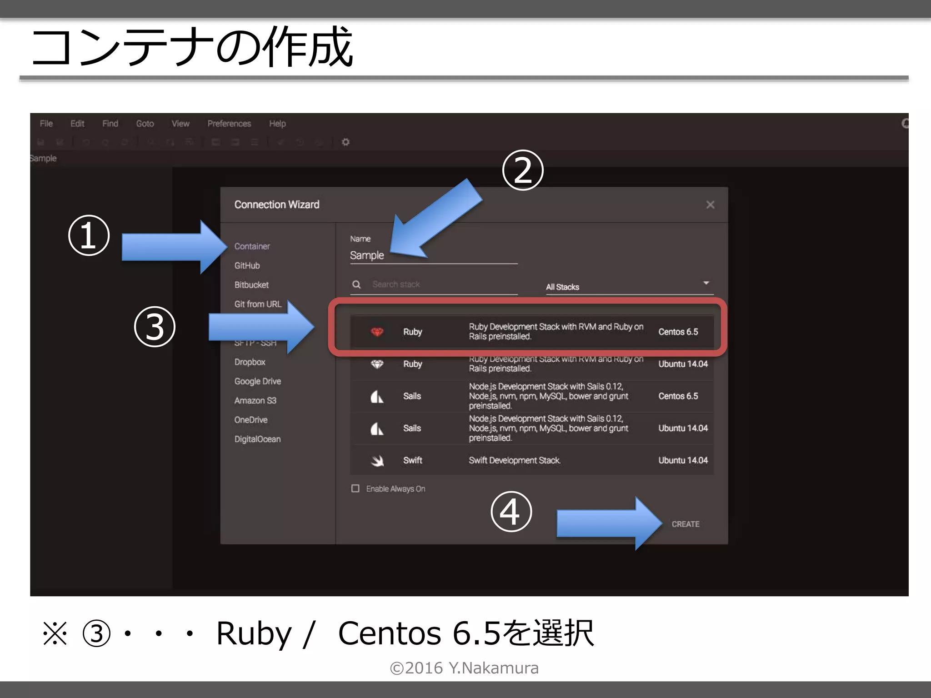Select Google Drive connection type

pos(258,381)
